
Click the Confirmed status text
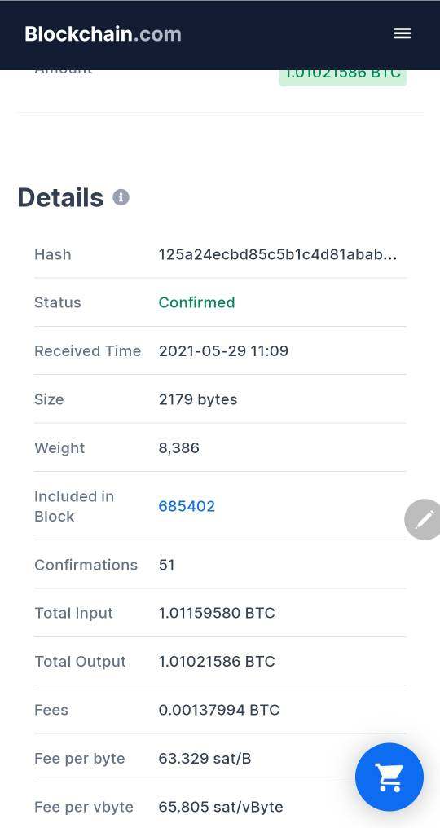[196, 302]
